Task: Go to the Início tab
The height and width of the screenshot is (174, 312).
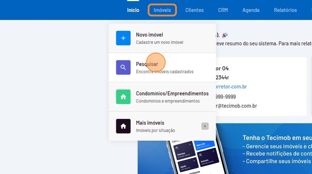Action: click(x=133, y=10)
